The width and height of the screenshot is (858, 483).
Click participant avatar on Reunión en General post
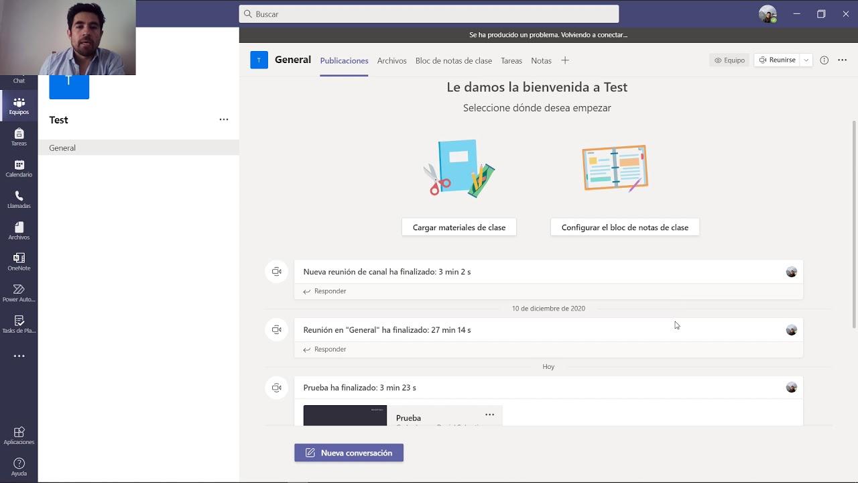[792, 329]
